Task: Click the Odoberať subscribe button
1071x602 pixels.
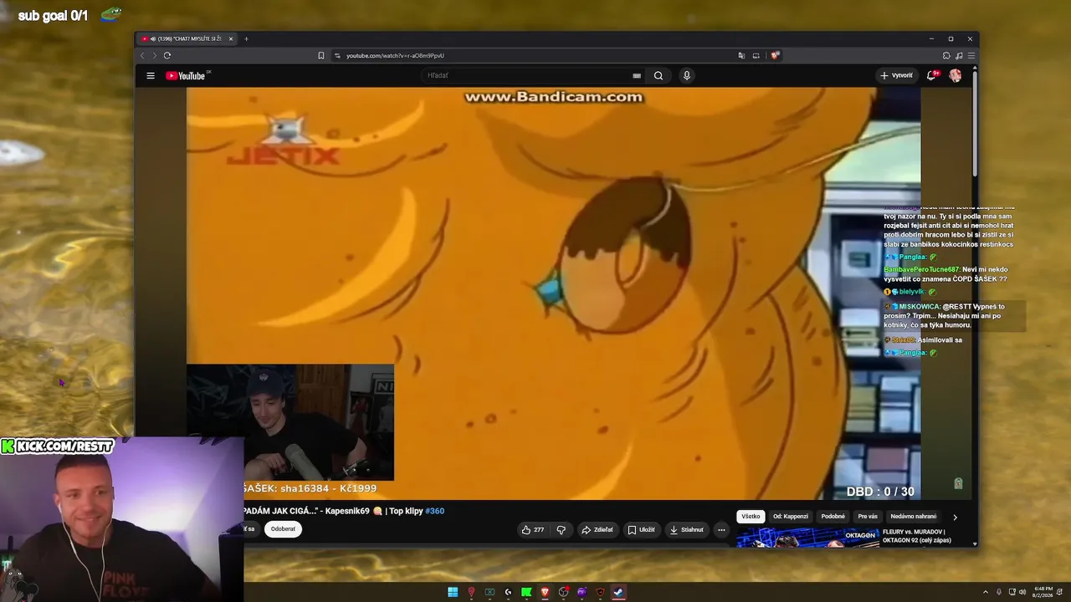Action: [x=283, y=529]
